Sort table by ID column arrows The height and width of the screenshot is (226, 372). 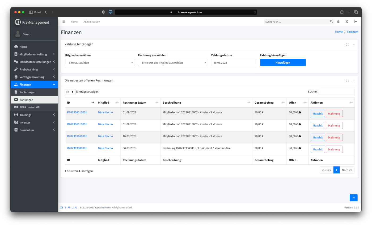92,103
